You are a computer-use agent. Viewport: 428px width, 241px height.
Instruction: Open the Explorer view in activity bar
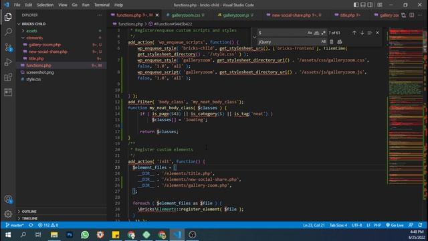pos(8,17)
